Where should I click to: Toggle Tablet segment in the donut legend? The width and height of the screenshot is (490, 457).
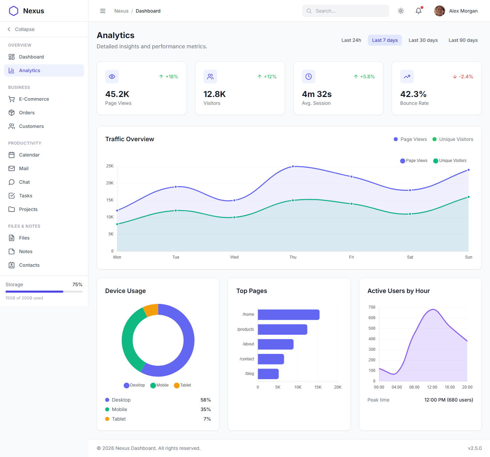point(182,385)
